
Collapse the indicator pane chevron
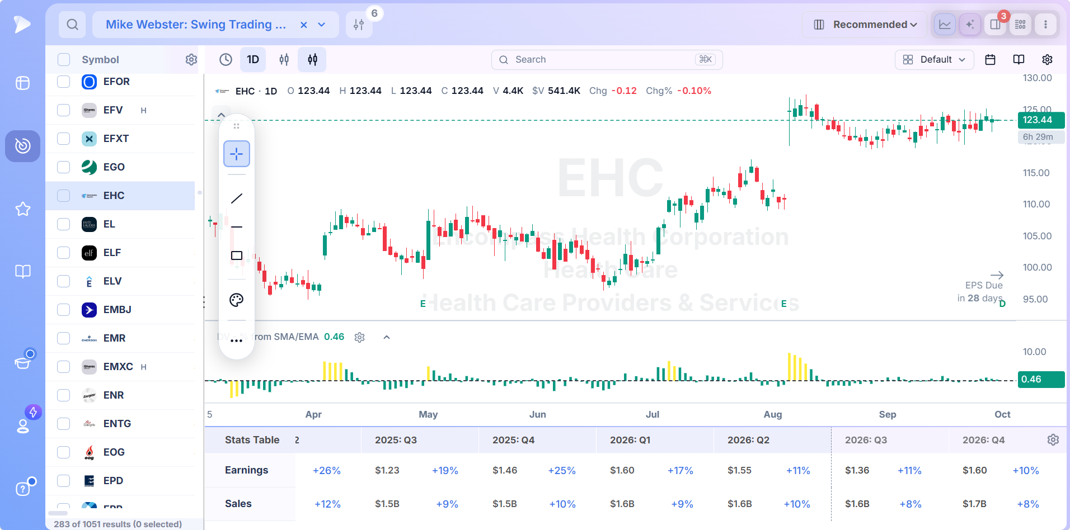[387, 337]
